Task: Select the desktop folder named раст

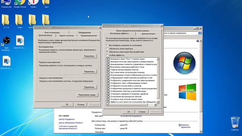Action: point(47,4)
